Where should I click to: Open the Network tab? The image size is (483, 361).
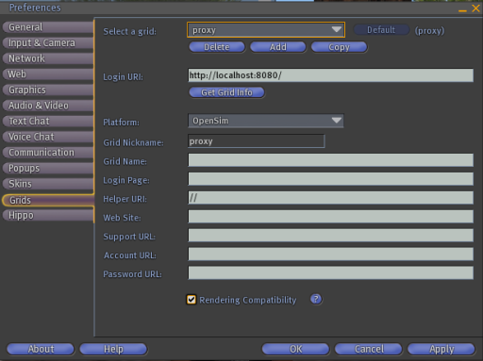pyautogui.click(x=48, y=58)
